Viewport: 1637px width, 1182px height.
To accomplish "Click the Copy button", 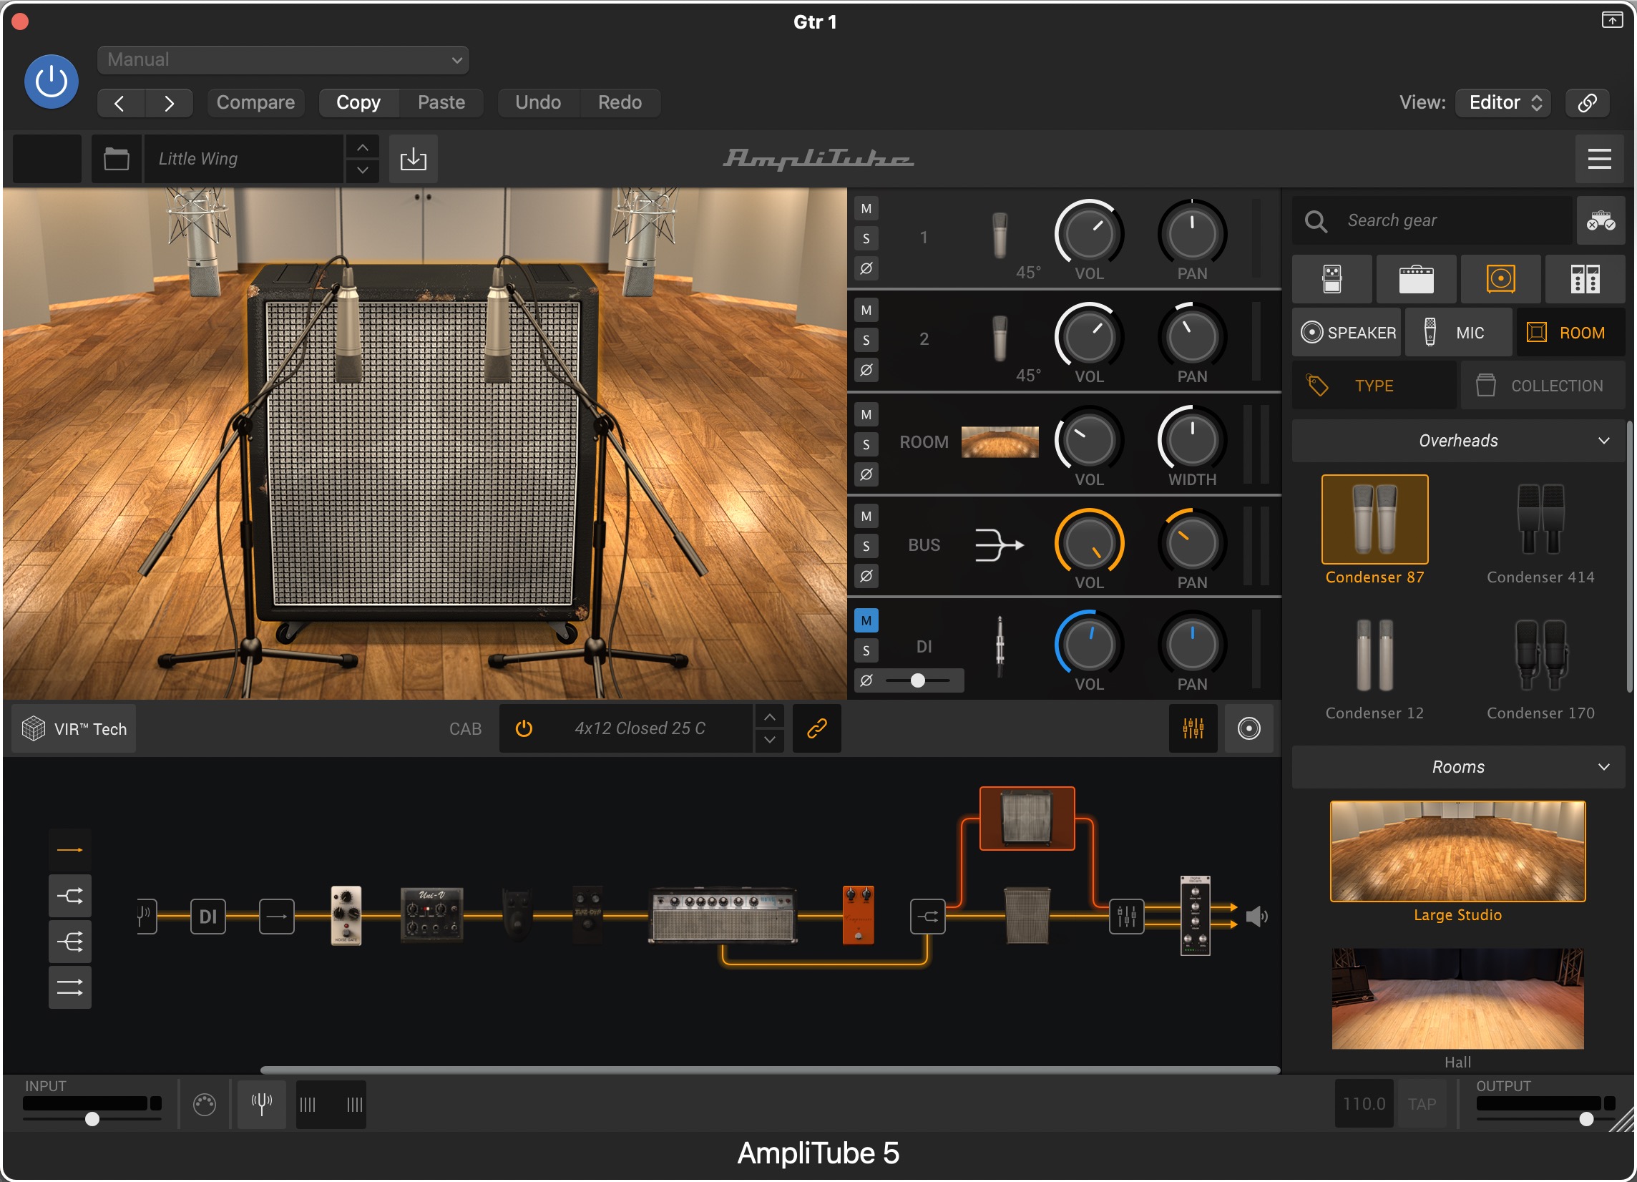I will click(x=358, y=102).
